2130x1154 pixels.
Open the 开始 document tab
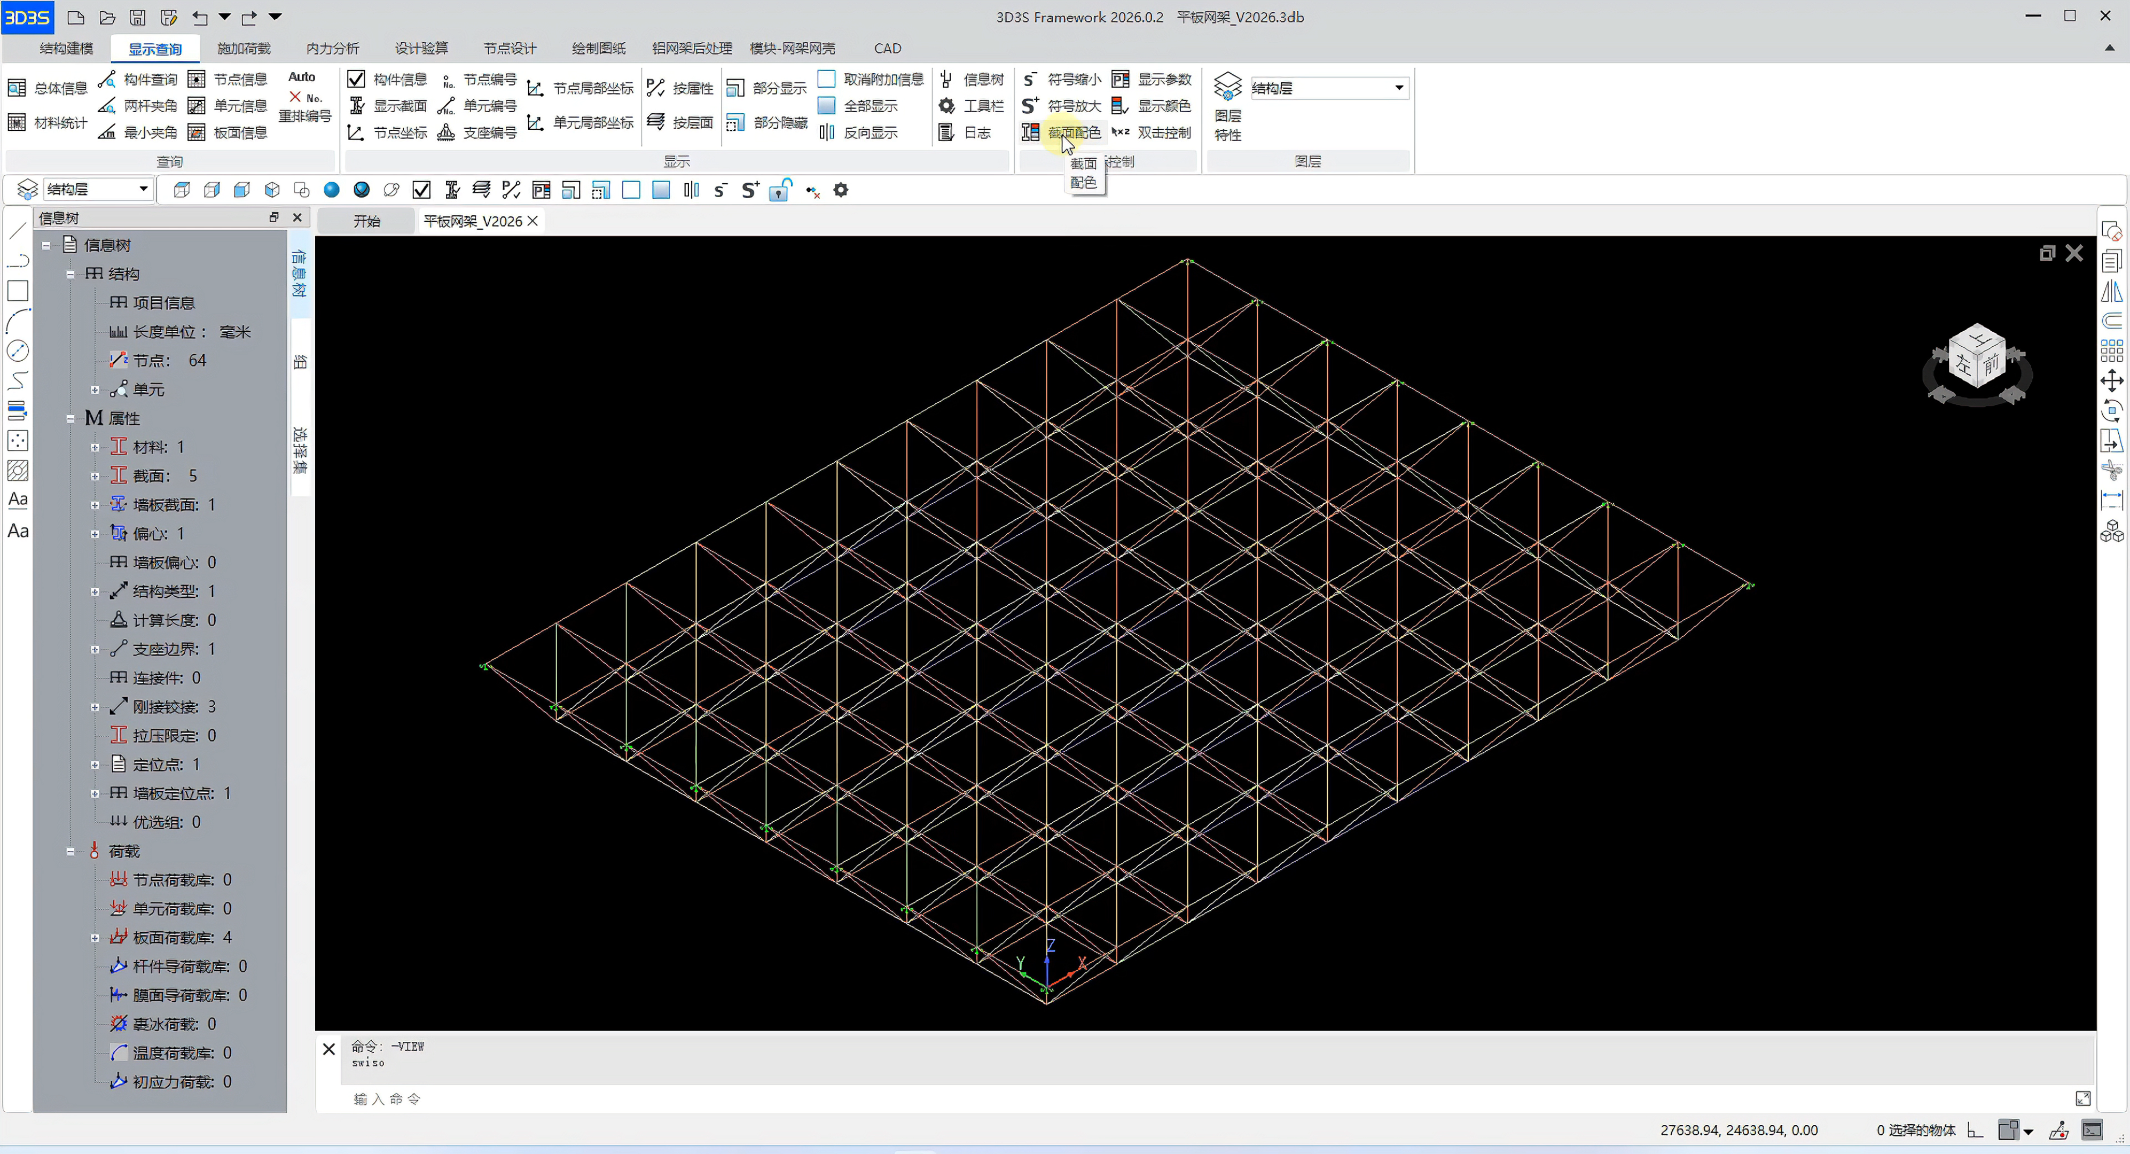tap(366, 222)
